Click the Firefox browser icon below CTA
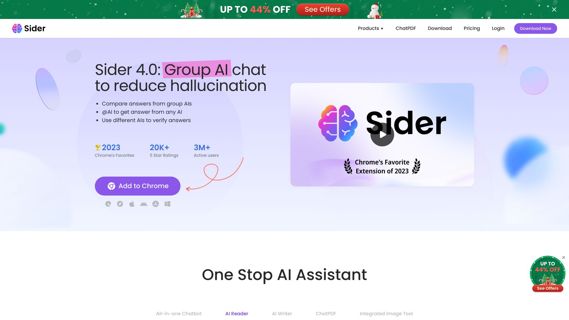The image size is (569, 320). point(120,204)
